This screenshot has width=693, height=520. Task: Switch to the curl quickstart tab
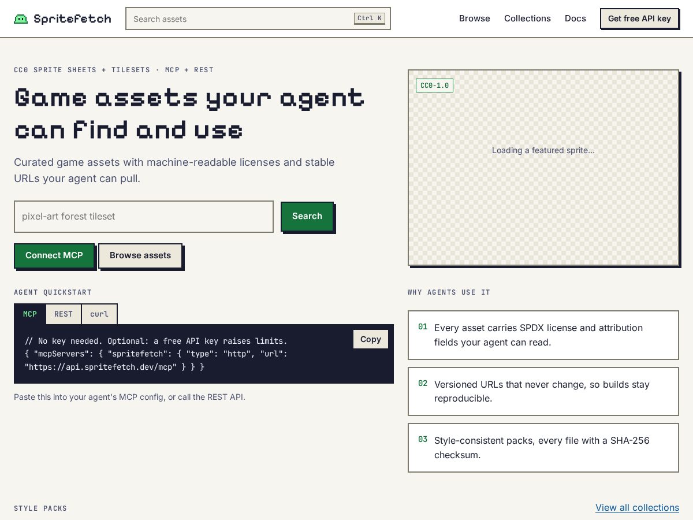(x=99, y=314)
